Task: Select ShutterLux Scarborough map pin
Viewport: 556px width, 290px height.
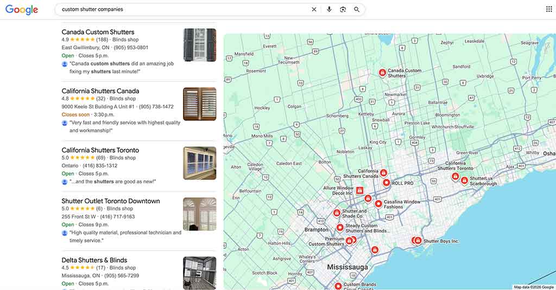Action: [464, 181]
